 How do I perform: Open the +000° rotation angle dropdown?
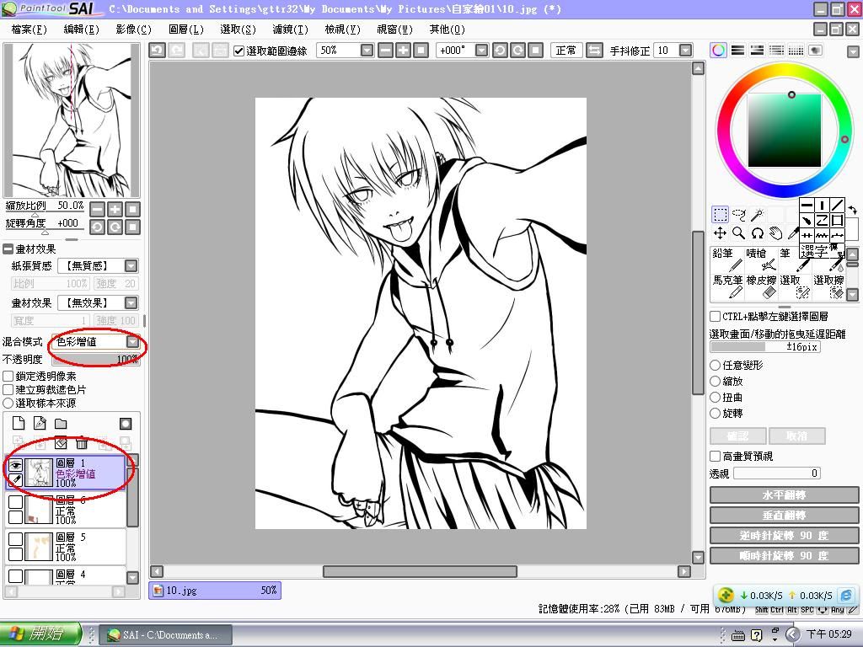(x=481, y=51)
